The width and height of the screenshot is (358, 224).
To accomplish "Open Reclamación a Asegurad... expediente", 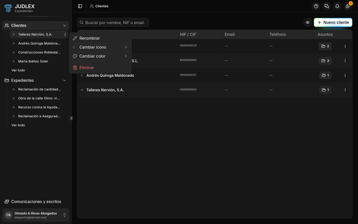I will coord(39,116).
